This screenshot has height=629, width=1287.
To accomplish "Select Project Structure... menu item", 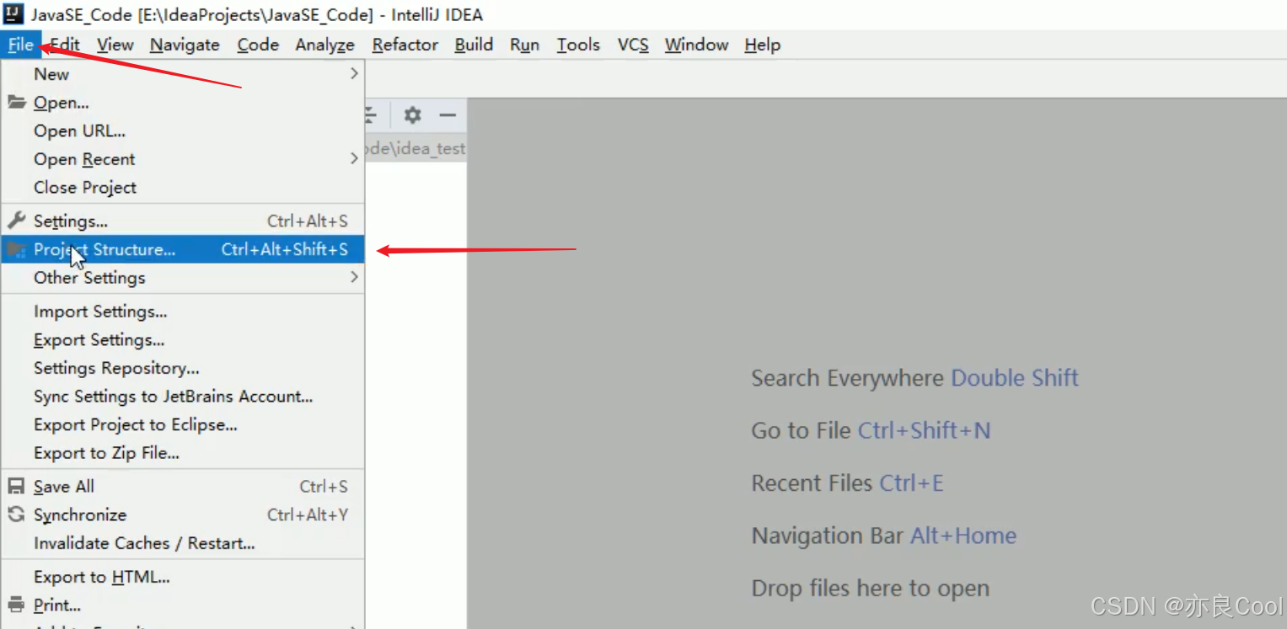I will click(183, 249).
